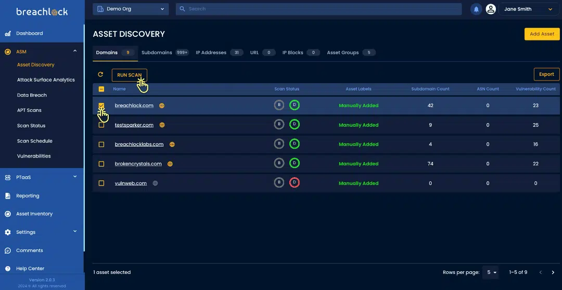Viewport: 562px width, 290px height.
Task: Click the search magnifier icon
Action: pyautogui.click(x=182, y=9)
